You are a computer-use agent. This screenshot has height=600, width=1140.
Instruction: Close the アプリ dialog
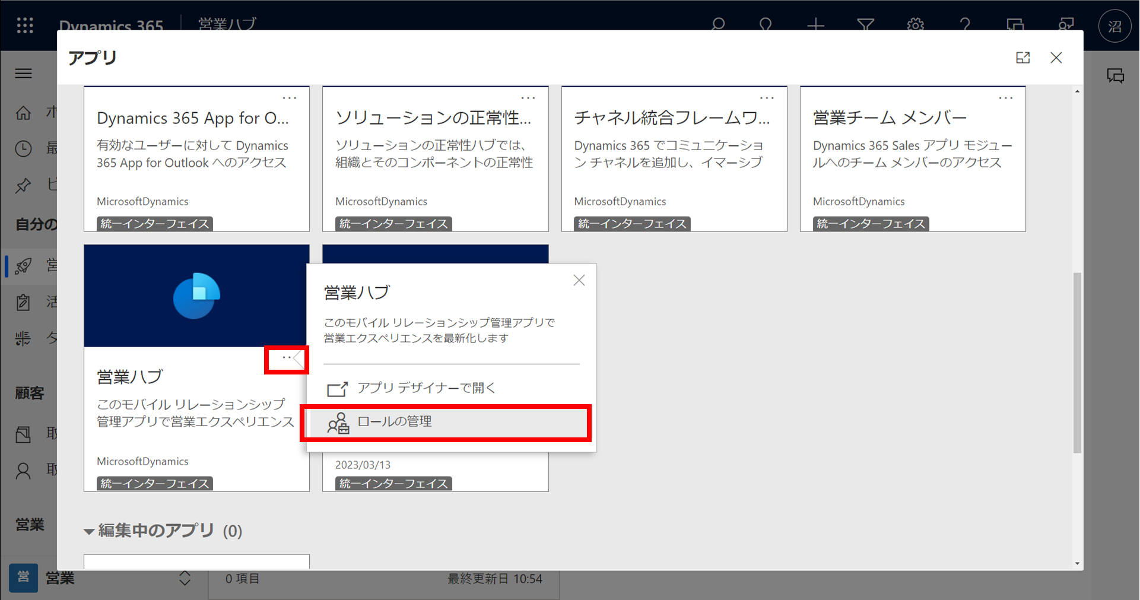(x=1056, y=58)
